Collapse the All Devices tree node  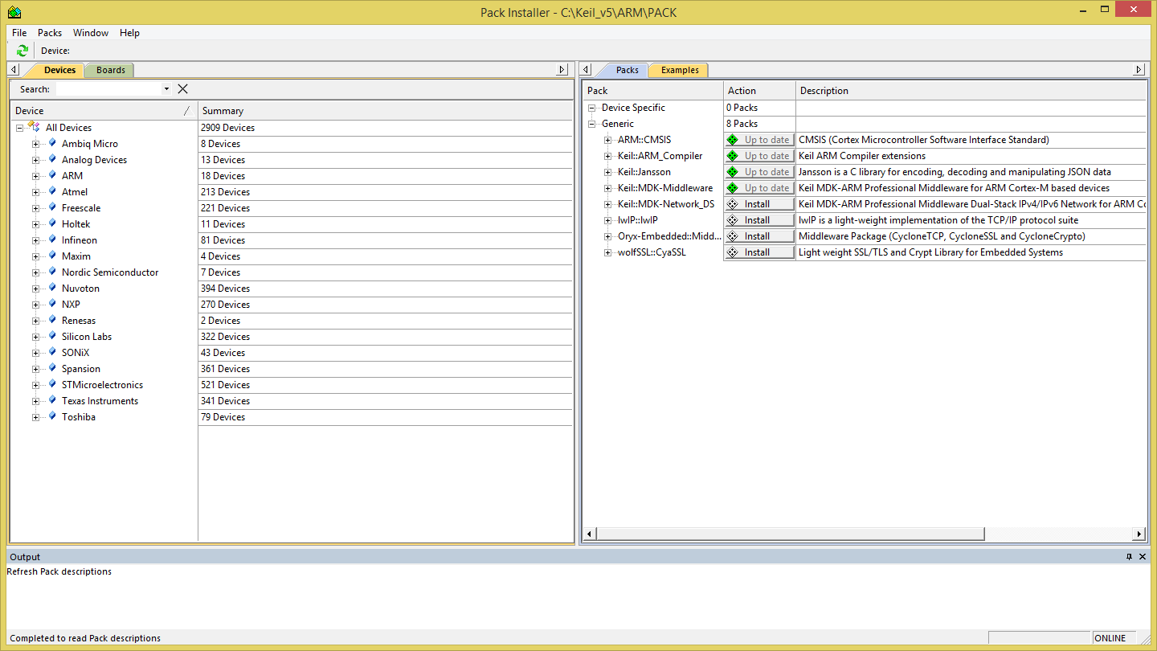pyautogui.click(x=19, y=128)
